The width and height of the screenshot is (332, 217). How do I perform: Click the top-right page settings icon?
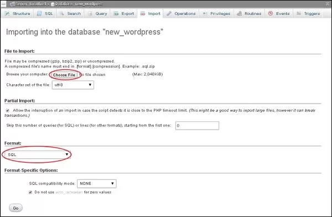pos(328,4)
